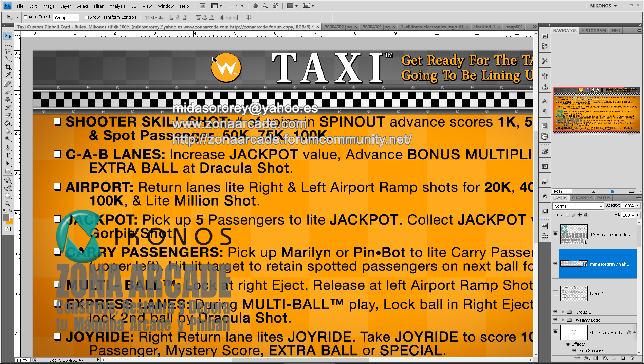Hide the midasororey@yah layer
644x364 pixels.
pyautogui.click(x=555, y=264)
